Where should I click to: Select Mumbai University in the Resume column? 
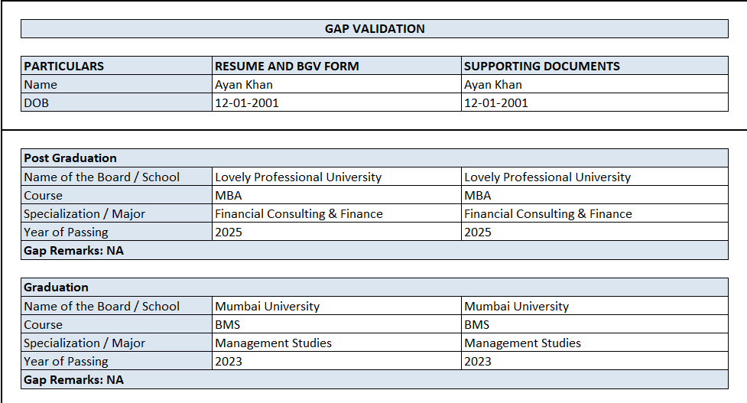[267, 307]
